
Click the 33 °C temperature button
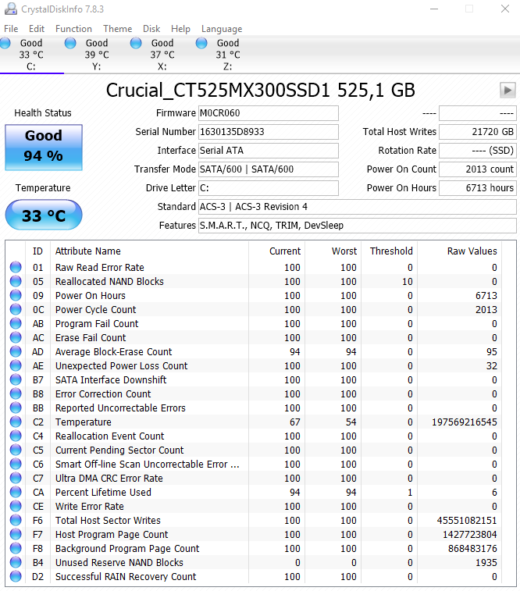pos(44,215)
